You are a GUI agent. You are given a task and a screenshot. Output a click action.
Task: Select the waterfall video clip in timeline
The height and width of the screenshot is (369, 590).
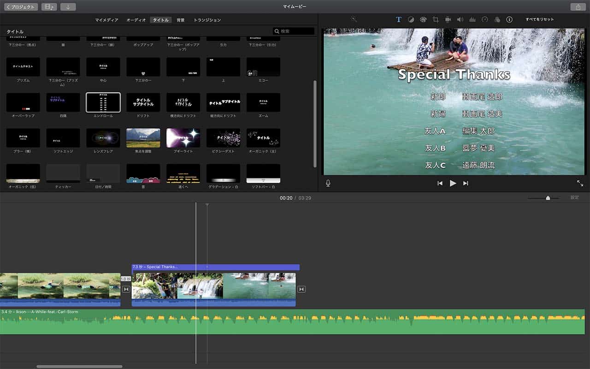click(214, 289)
